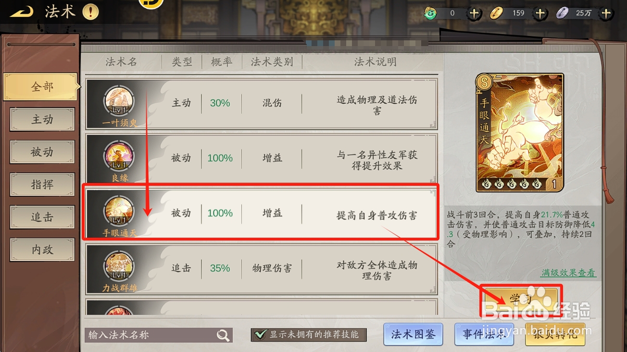Image resolution: width=627 pixels, height=352 pixels.
Task: Add jade currency with its plus icon
Action: [474, 13]
